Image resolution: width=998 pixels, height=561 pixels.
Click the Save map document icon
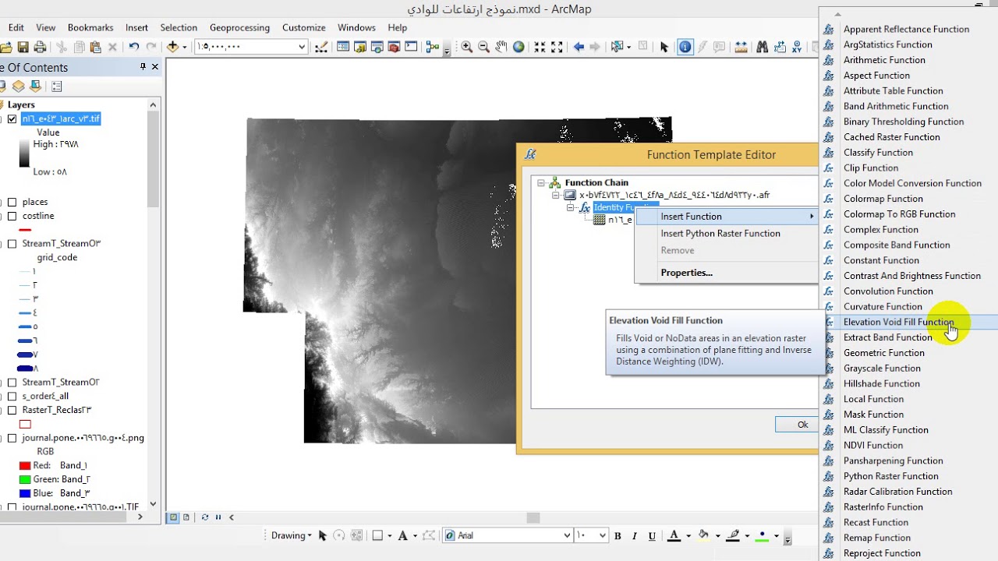tap(23, 47)
